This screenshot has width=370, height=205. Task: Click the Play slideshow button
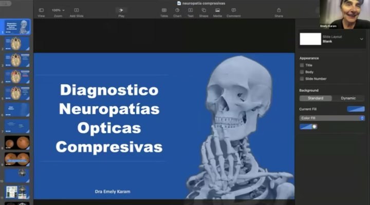121,10
